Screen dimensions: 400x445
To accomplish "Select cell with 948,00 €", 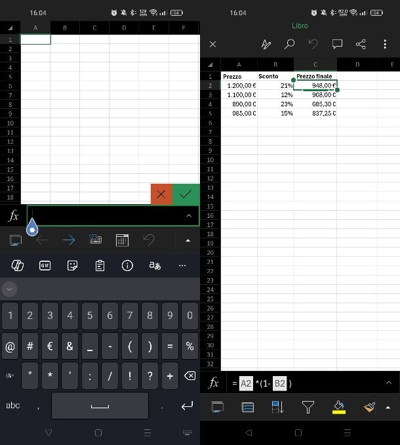I will point(315,85).
